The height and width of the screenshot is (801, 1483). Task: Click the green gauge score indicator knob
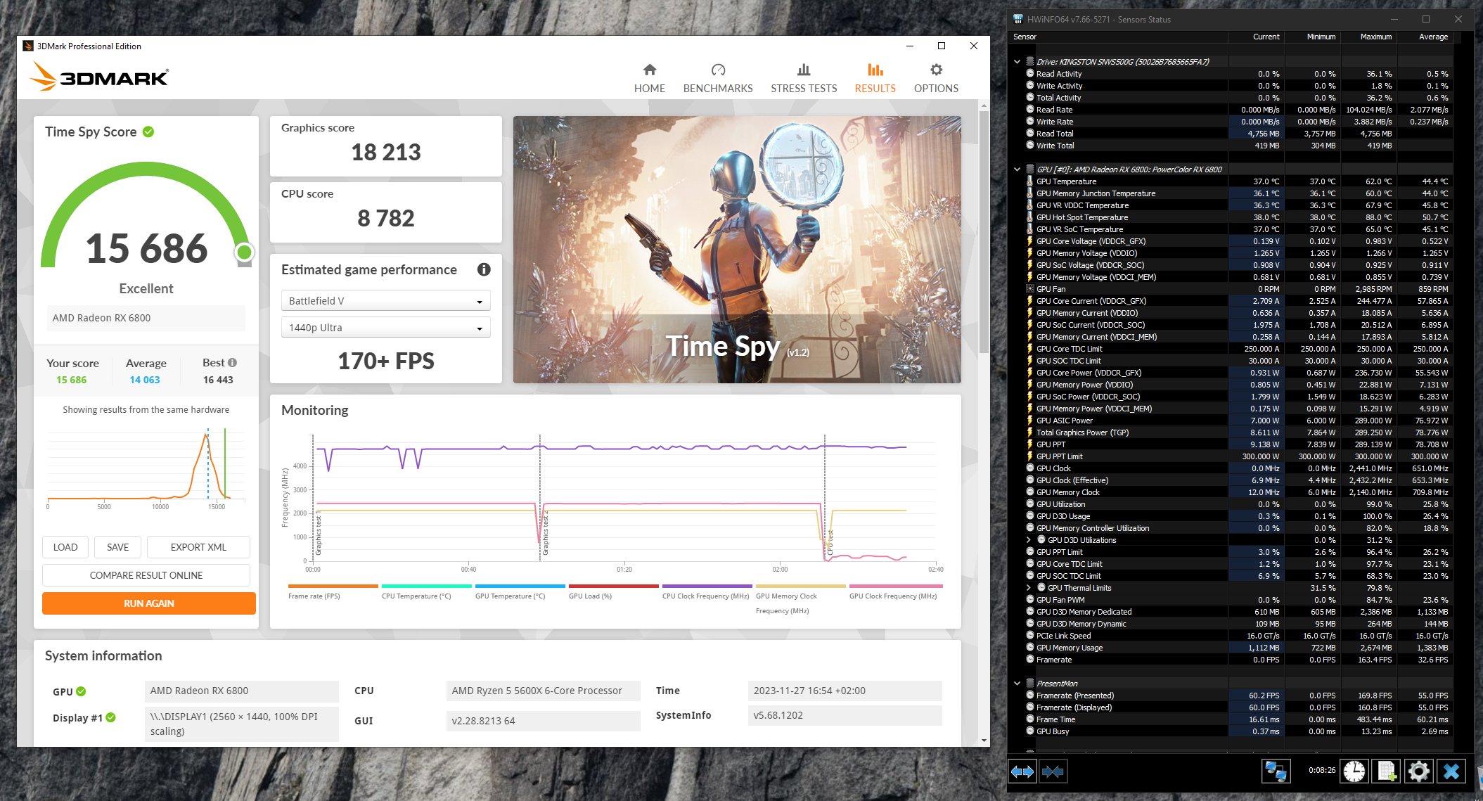(x=245, y=252)
